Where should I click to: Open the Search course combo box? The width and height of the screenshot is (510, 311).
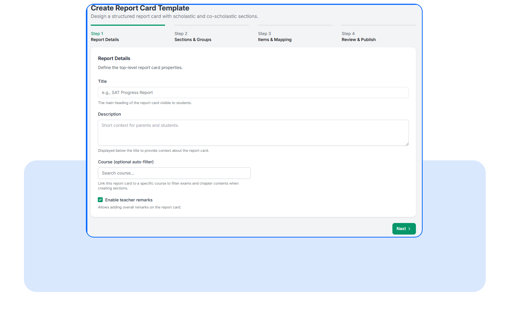pos(174,173)
